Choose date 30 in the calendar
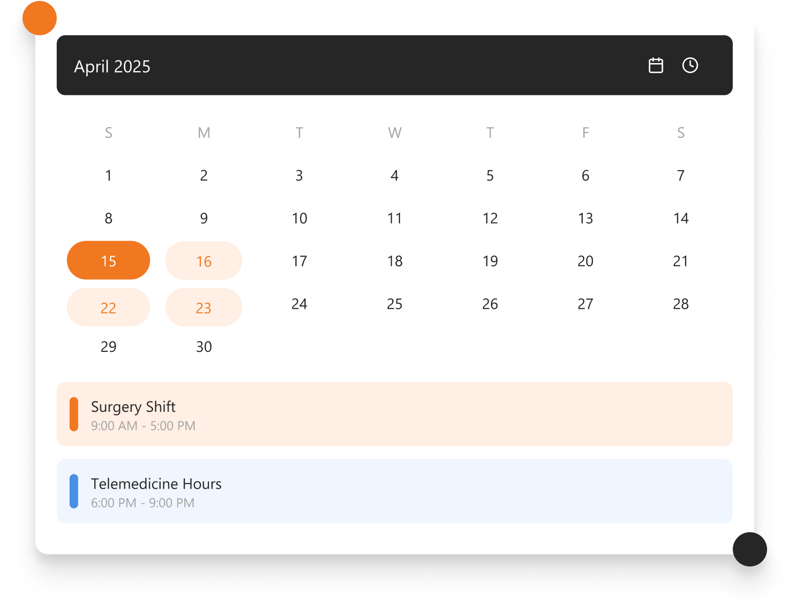Viewport: 788px width, 609px height. tap(204, 347)
